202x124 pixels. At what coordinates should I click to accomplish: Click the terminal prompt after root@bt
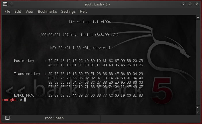[25, 100]
